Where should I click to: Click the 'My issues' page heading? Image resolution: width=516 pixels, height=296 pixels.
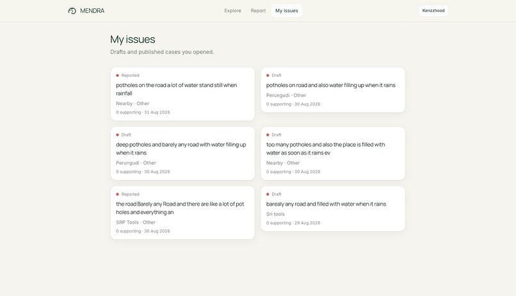coord(133,39)
